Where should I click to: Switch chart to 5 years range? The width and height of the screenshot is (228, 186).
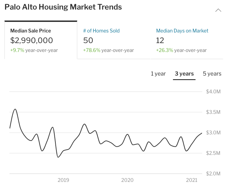click(x=212, y=74)
